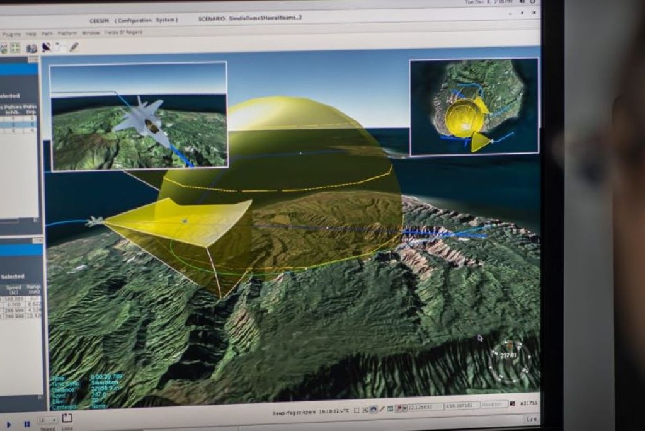
Task: Toggle the square selection box in status bar
Action: click(357, 409)
